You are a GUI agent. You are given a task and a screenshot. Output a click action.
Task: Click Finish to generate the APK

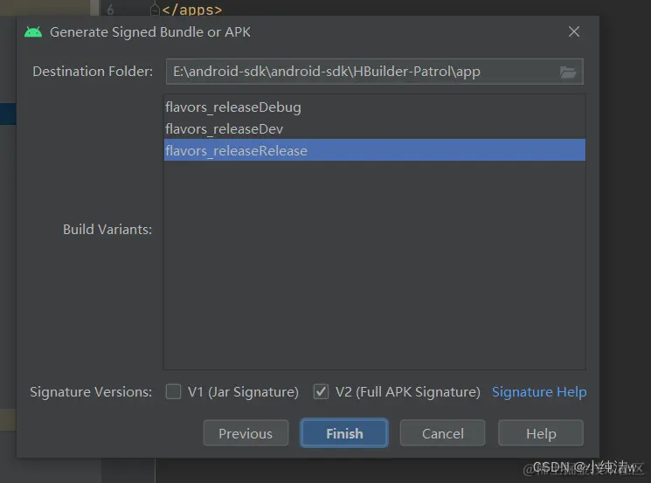coord(344,433)
